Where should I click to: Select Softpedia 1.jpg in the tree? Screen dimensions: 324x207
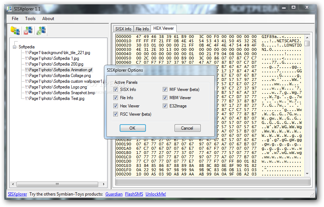[52, 58]
